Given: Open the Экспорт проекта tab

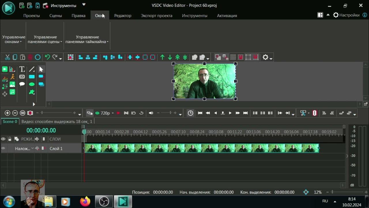Looking at the screenshot, I should [x=157, y=16].
